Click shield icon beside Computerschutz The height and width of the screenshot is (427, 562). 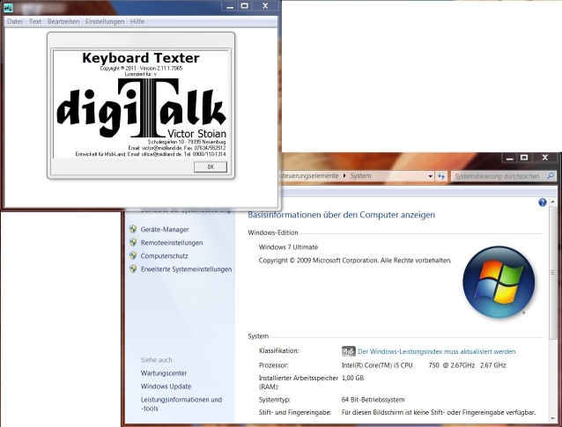tap(133, 255)
